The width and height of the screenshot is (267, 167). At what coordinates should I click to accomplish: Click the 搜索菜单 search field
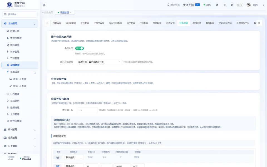pos(20,14)
